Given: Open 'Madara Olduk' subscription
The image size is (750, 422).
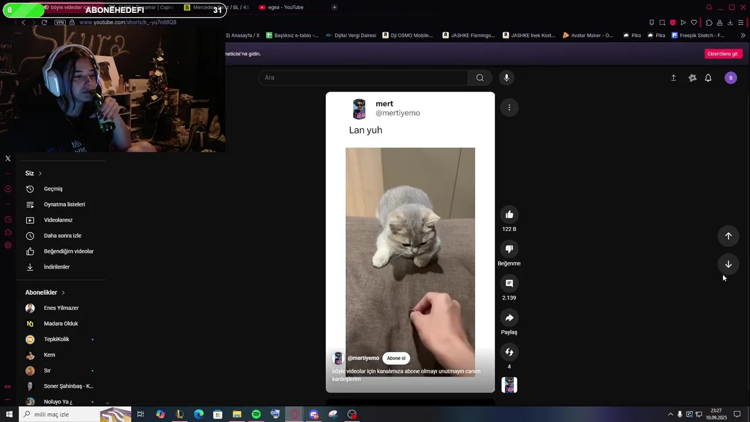Looking at the screenshot, I should point(62,324).
